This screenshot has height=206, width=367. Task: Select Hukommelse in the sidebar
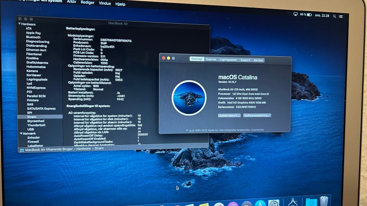36,66
